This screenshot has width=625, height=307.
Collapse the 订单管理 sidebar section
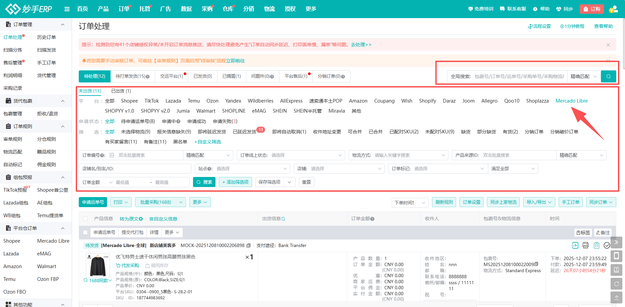point(63,24)
